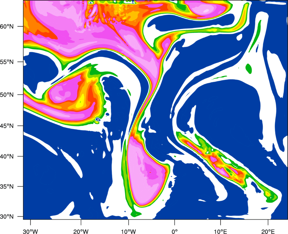The height and width of the screenshot is (234, 288).
Task: Click the 45°N latitude label
Action: click(7, 126)
